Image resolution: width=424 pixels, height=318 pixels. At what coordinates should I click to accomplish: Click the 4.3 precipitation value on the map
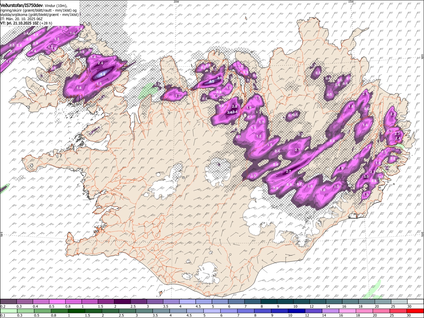[212, 81]
